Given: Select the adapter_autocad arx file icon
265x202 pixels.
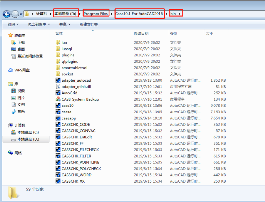Looking at the screenshot, I should [x=58, y=80].
